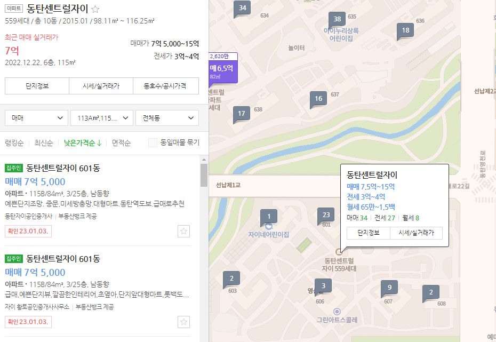Click marker 9 near building 607

tap(389, 288)
